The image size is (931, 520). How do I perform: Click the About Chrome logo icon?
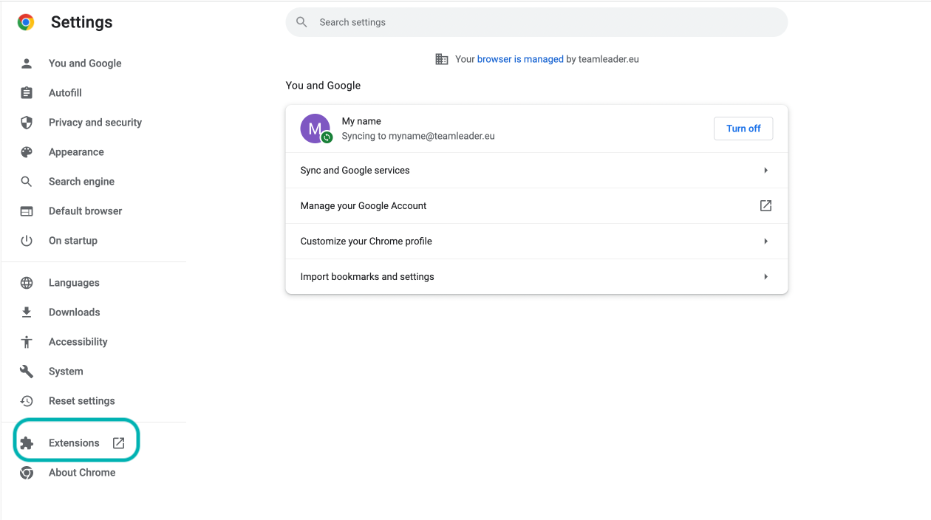pos(27,473)
